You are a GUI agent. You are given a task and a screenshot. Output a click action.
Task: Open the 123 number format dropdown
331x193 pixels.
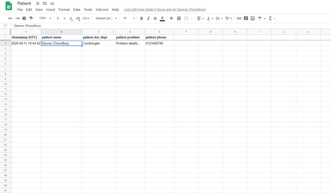coord(86,18)
